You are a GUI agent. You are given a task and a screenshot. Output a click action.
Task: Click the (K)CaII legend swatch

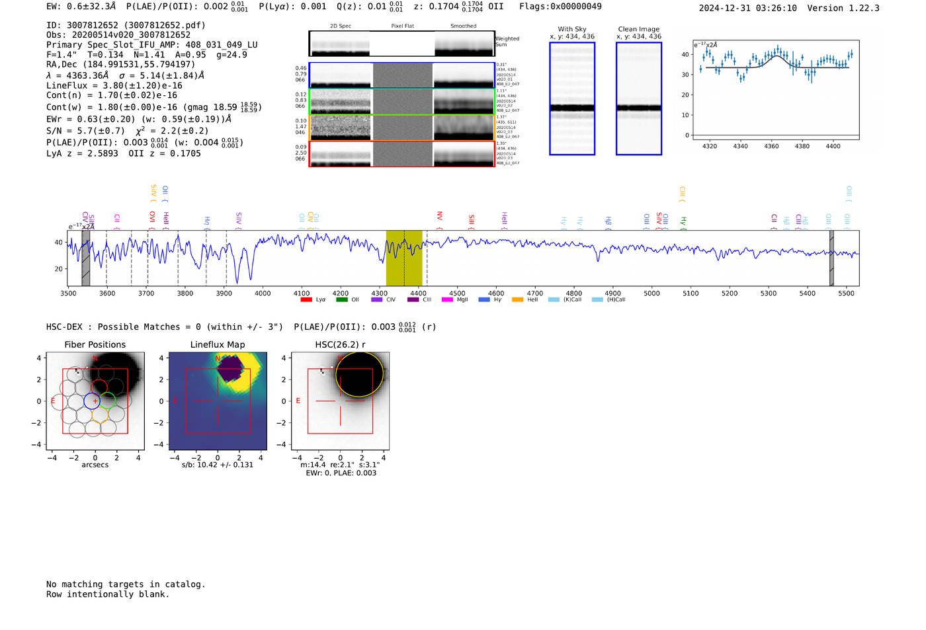(x=554, y=300)
